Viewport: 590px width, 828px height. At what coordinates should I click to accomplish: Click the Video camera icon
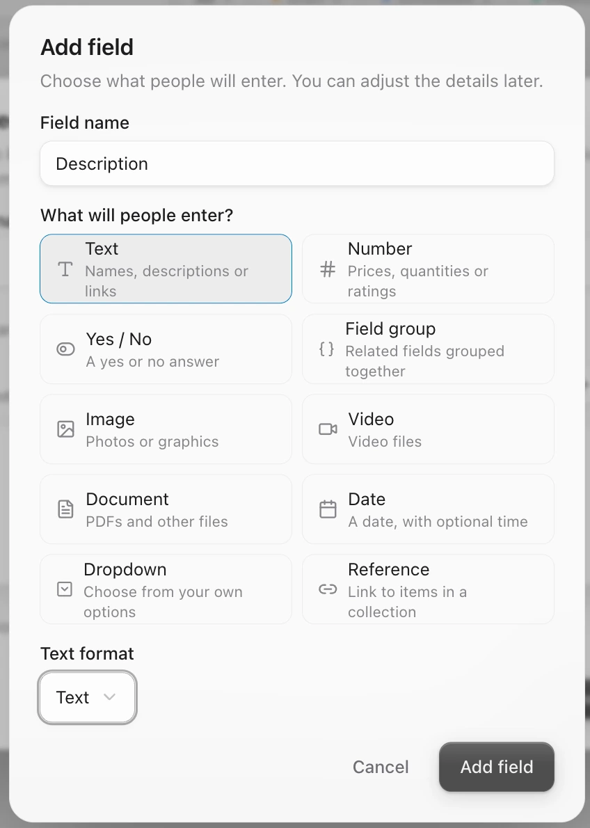click(328, 429)
